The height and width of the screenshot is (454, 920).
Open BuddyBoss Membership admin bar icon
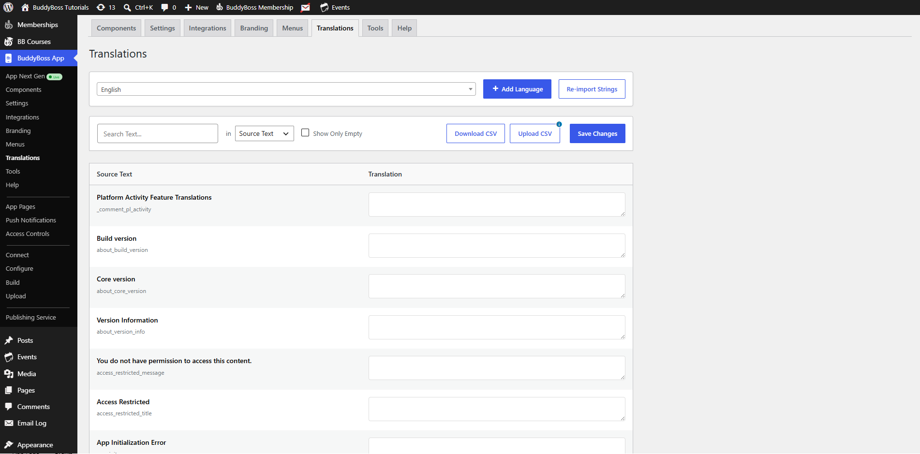[220, 7]
